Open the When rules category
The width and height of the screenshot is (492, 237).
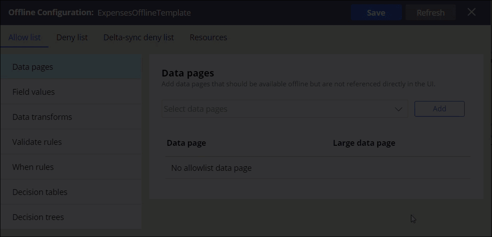[71, 167]
